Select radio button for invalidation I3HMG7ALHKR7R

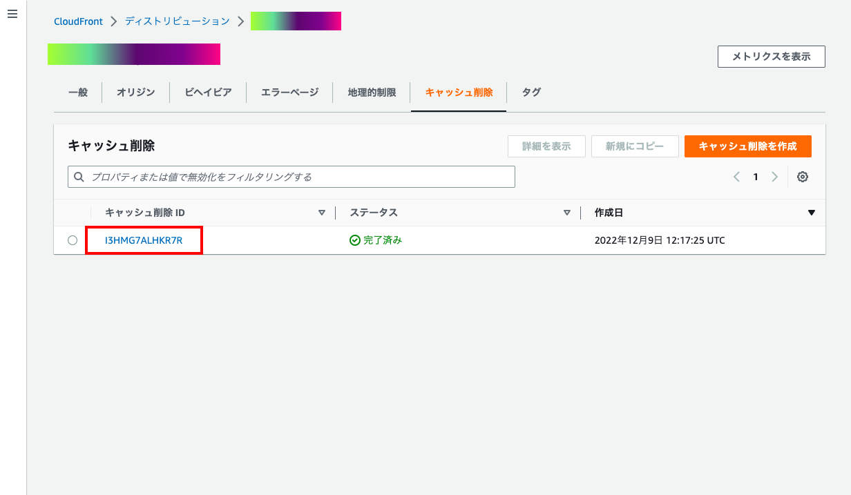73,240
